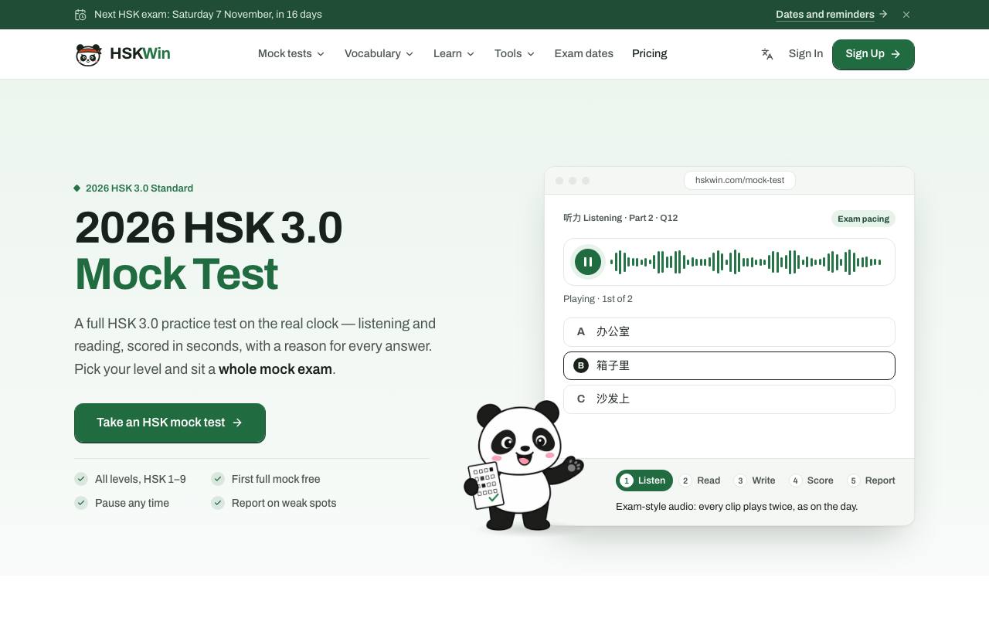Image resolution: width=989 pixels, height=618 pixels.
Task: Switch to the Report step tab
Action: pos(871,480)
